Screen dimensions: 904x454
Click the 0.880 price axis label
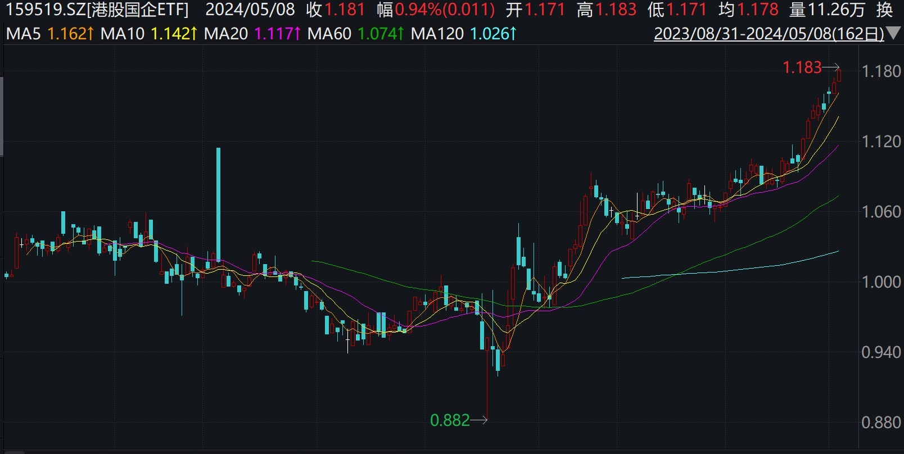point(881,423)
